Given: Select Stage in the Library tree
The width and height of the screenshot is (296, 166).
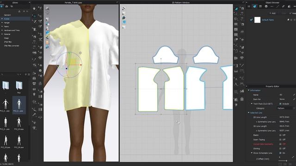Looking at the screenshot, I should 6,38.
